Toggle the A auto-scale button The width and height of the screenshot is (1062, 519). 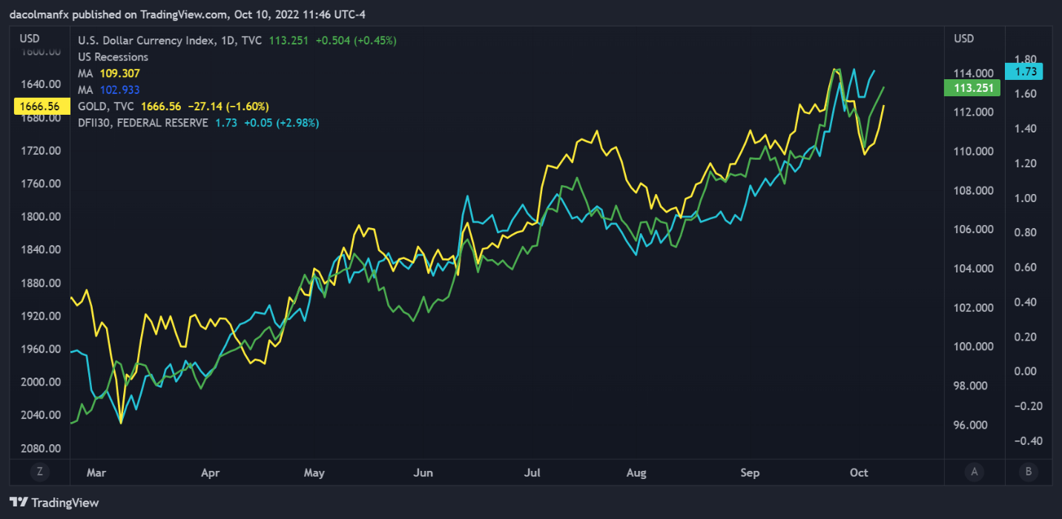pos(974,472)
